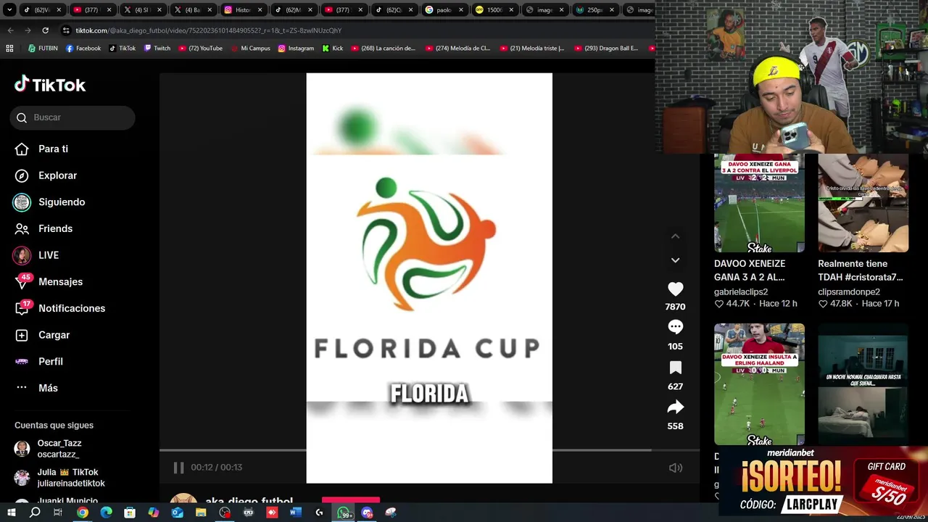Open the LIVE section
928x522 pixels.
pyautogui.click(x=36, y=255)
